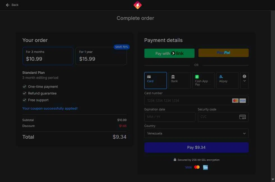Click the Visa logo below SSL notice
Viewport: 275px width, 182px height.
[x=188, y=167]
